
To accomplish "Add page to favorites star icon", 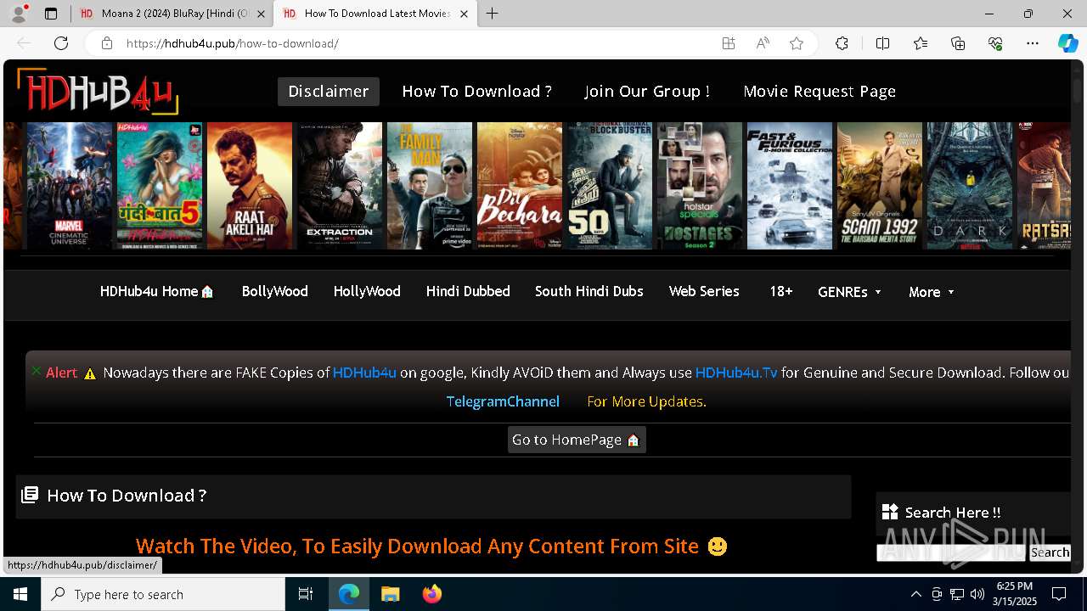I will pyautogui.click(x=797, y=43).
